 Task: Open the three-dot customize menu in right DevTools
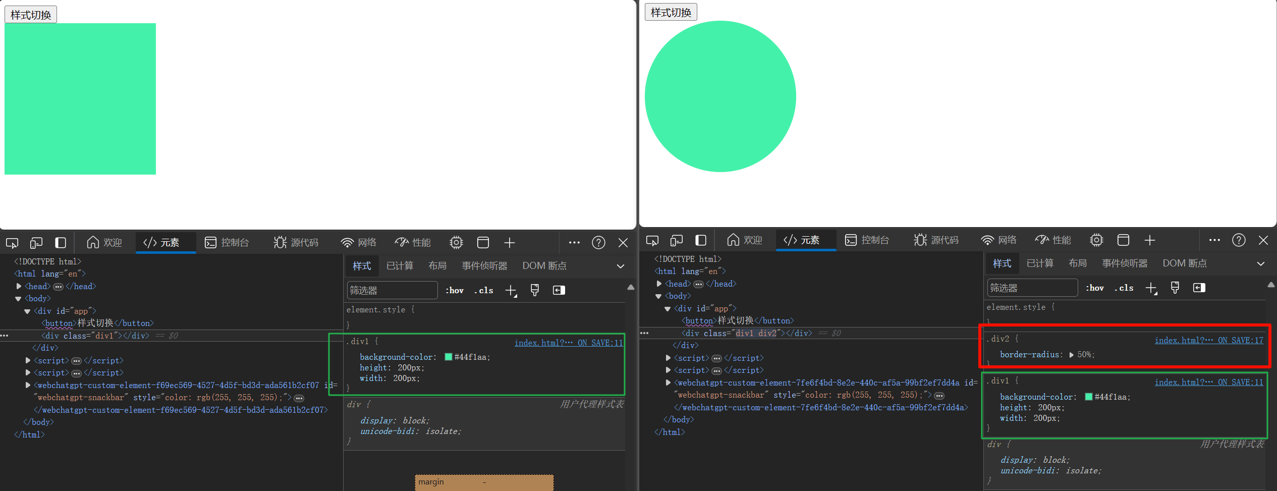1214,240
